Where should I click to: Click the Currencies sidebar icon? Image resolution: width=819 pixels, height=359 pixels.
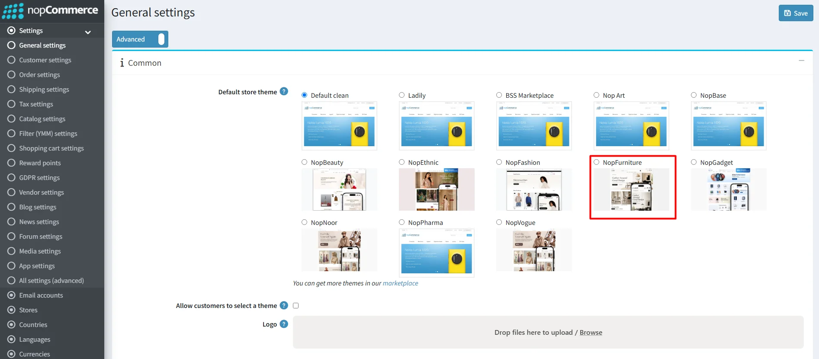[11, 354]
